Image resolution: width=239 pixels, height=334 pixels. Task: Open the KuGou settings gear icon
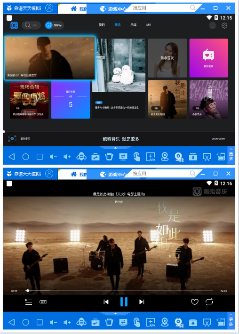coord(224,25)
